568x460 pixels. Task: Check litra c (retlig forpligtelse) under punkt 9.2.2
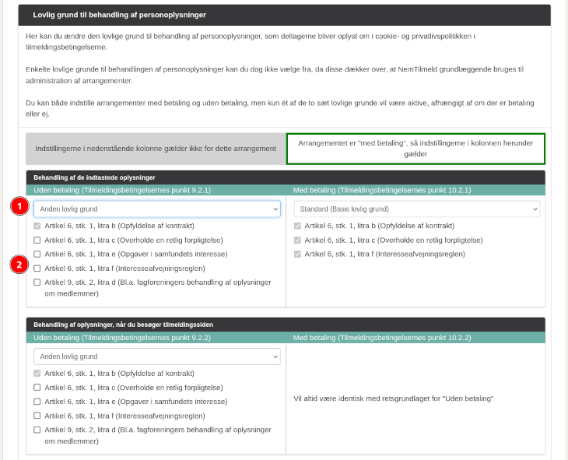[37, 388]
